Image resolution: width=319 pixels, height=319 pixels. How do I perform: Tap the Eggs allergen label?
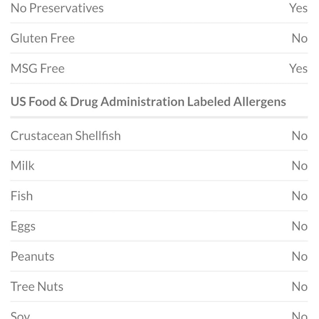click(x=23, y=226)
